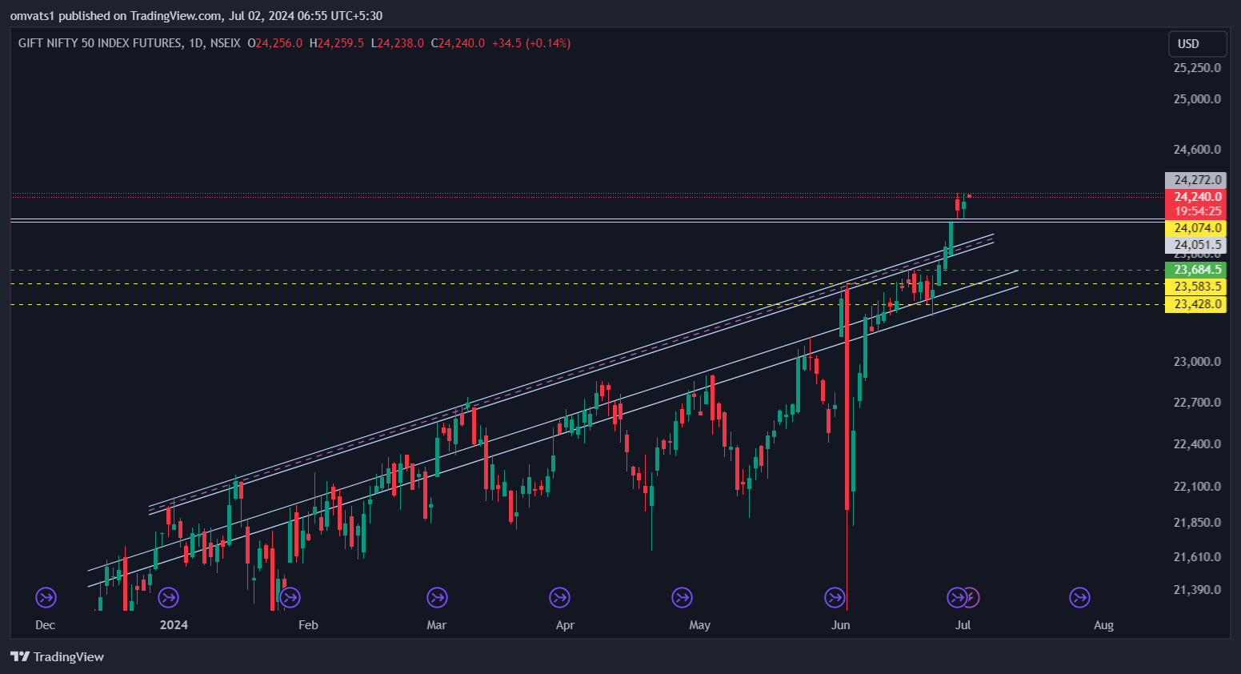1241x674 pixels.
Task: Open the event marker above the 2024 label
Action: click(x=168, y=597)
